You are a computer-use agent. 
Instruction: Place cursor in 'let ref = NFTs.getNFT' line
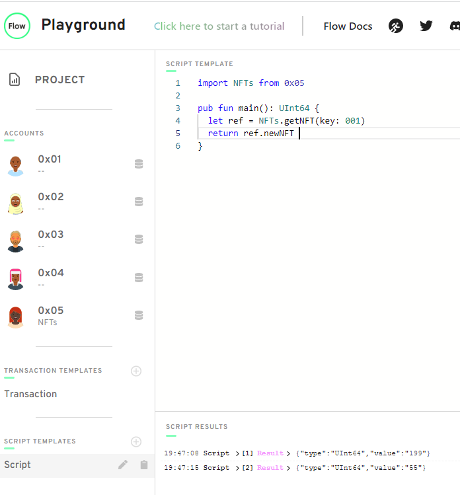click(286, 121)
